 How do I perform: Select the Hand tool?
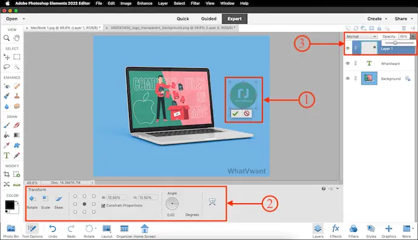click(17, 37)
